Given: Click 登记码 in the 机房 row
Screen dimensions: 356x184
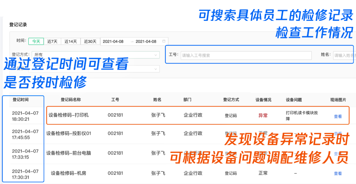Looking at the screenshot, I should tap(231, 173).
